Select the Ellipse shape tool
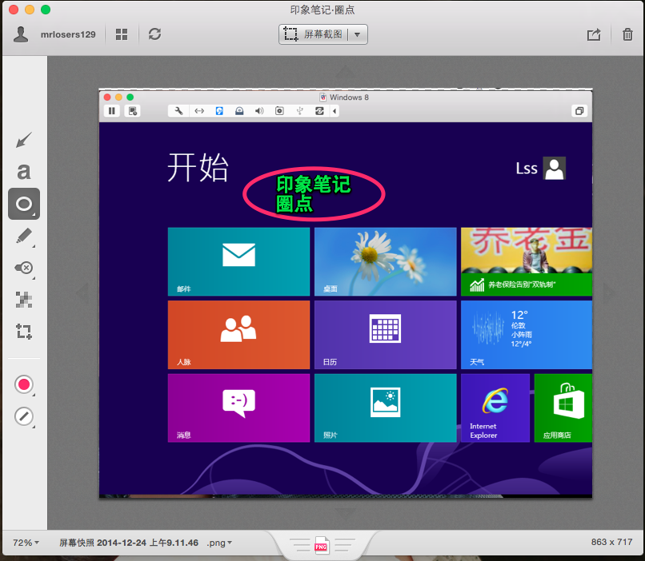The image size is (645, 561). click(24, 204)
